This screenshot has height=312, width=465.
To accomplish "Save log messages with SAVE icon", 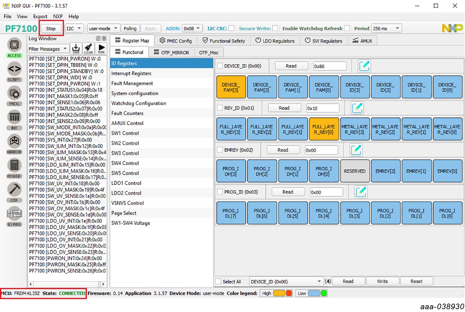I will tap(76, 48).
